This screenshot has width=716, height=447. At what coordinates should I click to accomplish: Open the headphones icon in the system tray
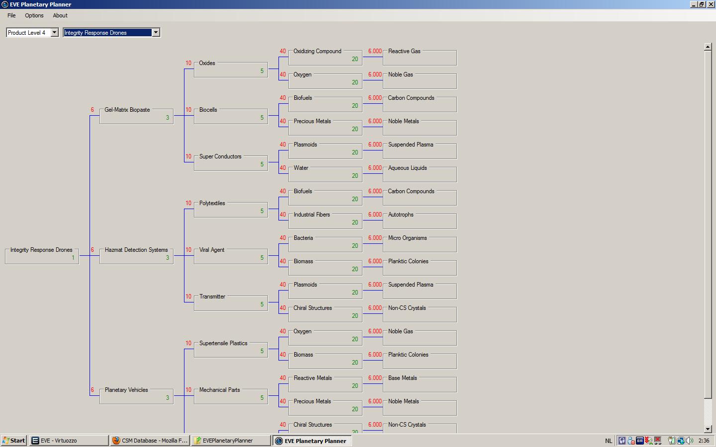coord(622,441)
